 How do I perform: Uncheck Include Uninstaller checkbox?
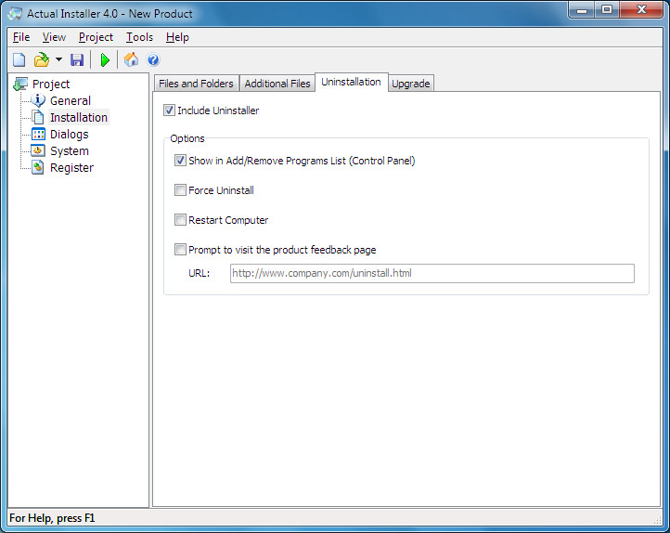coord(169,110)
